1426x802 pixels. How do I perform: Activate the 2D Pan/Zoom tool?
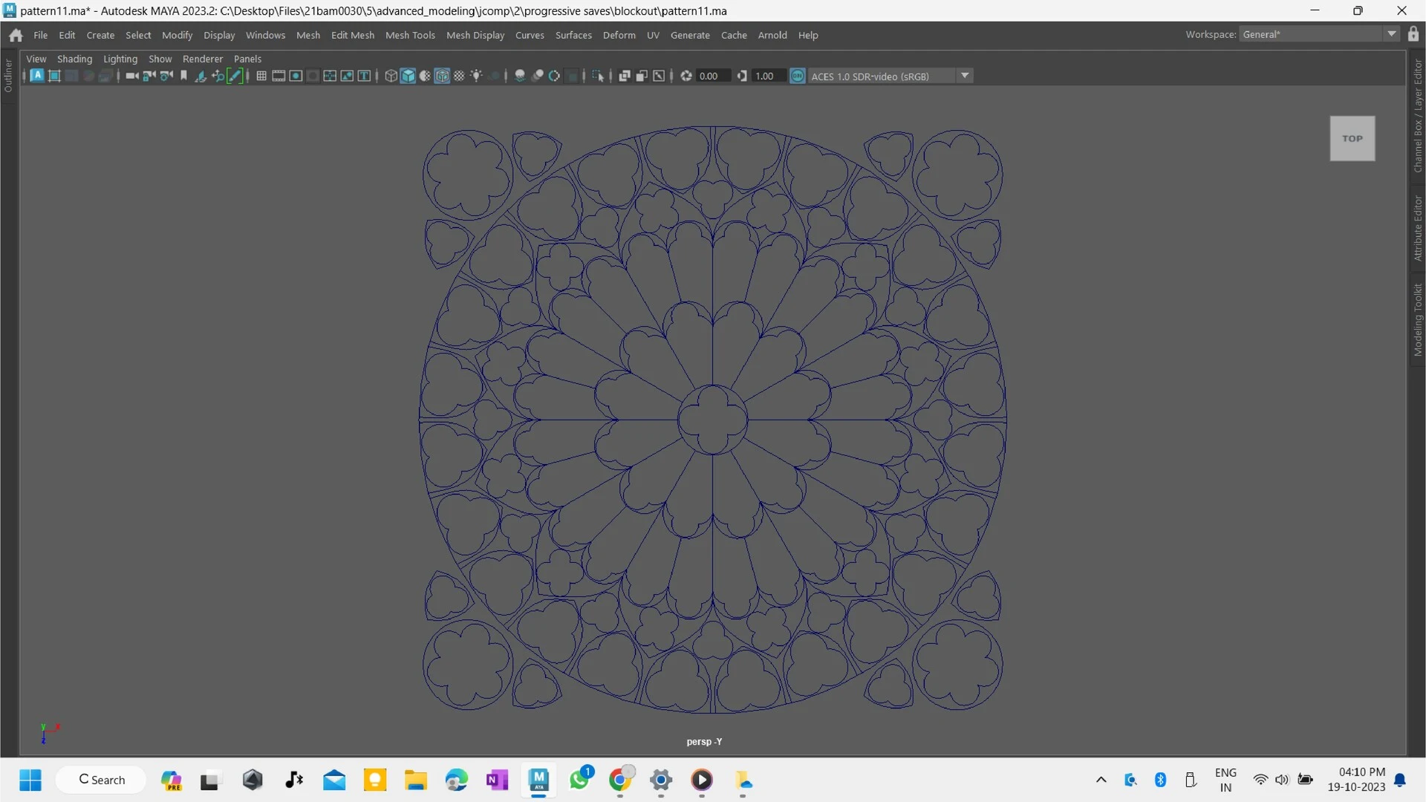[x=218, y=75]
